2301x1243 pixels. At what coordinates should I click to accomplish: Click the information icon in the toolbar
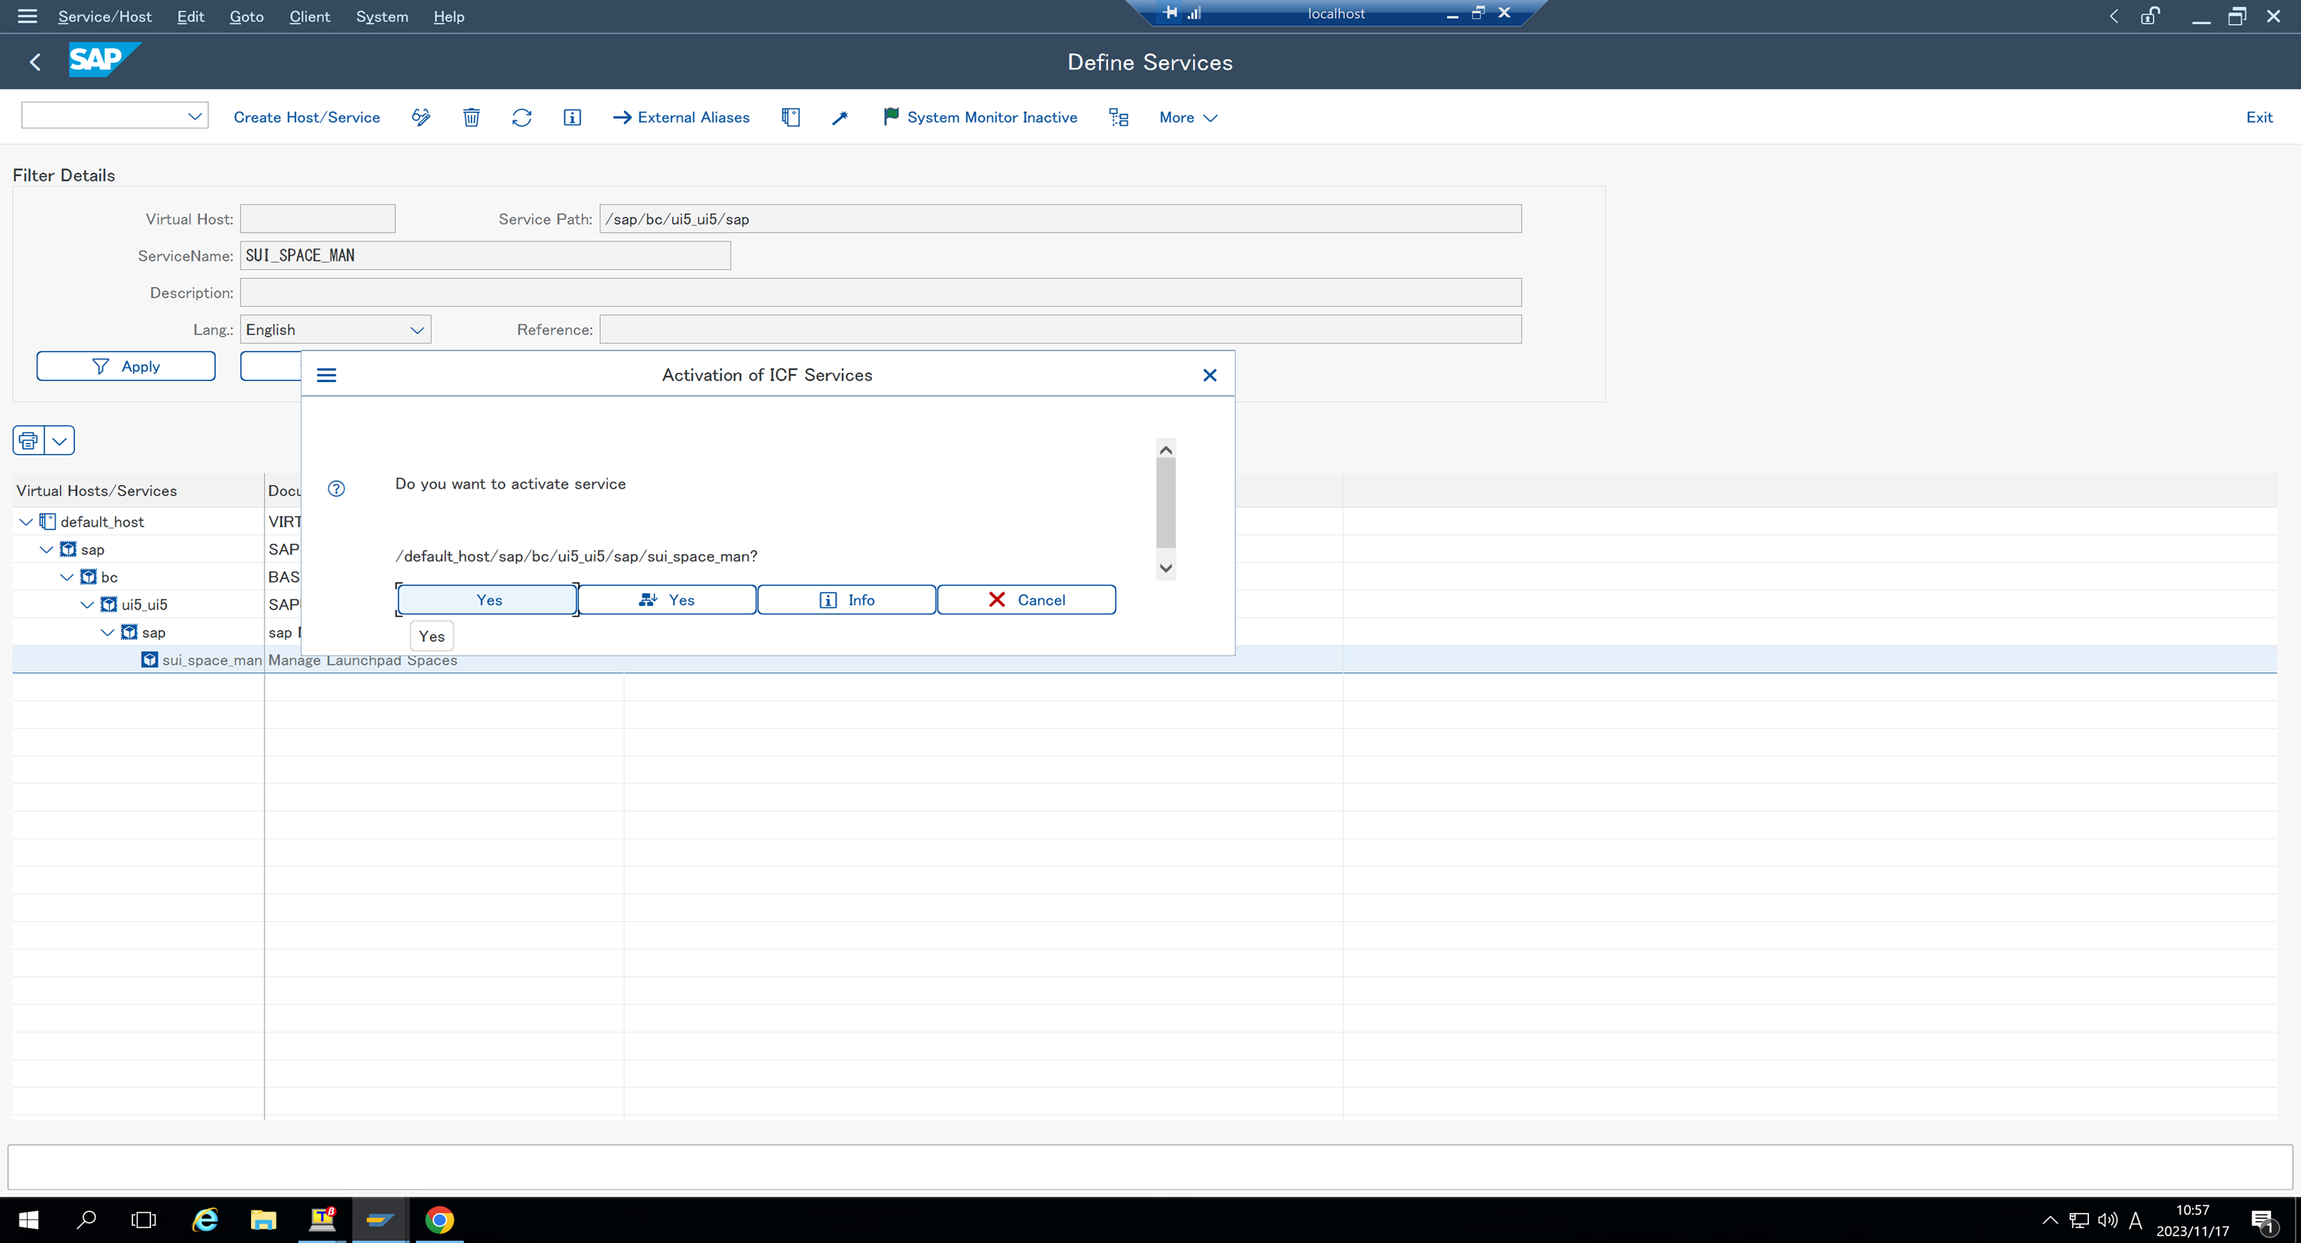571,117
